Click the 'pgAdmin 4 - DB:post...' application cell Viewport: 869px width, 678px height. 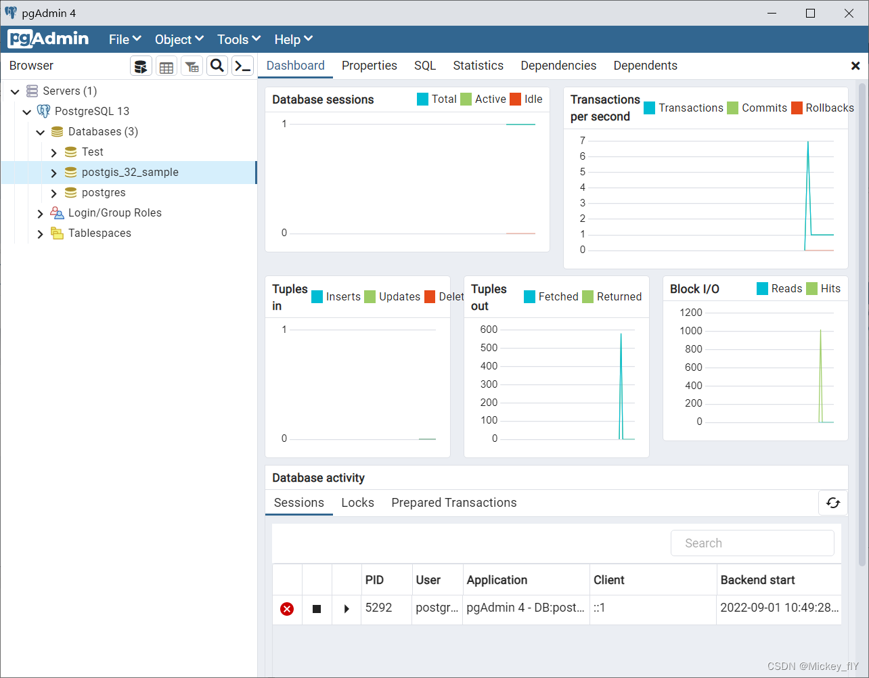tap(526, 608)
